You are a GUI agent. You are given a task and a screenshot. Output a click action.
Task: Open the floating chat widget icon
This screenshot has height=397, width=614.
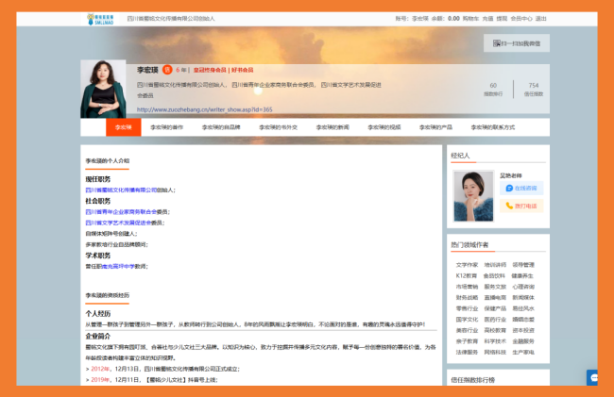pos(593,377)
